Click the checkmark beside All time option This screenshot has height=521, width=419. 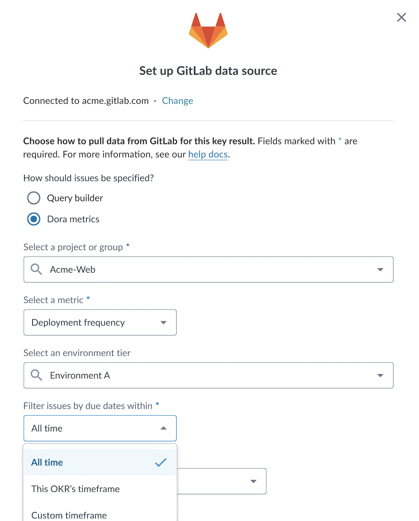pyautogui.click(x=161, y=462)
